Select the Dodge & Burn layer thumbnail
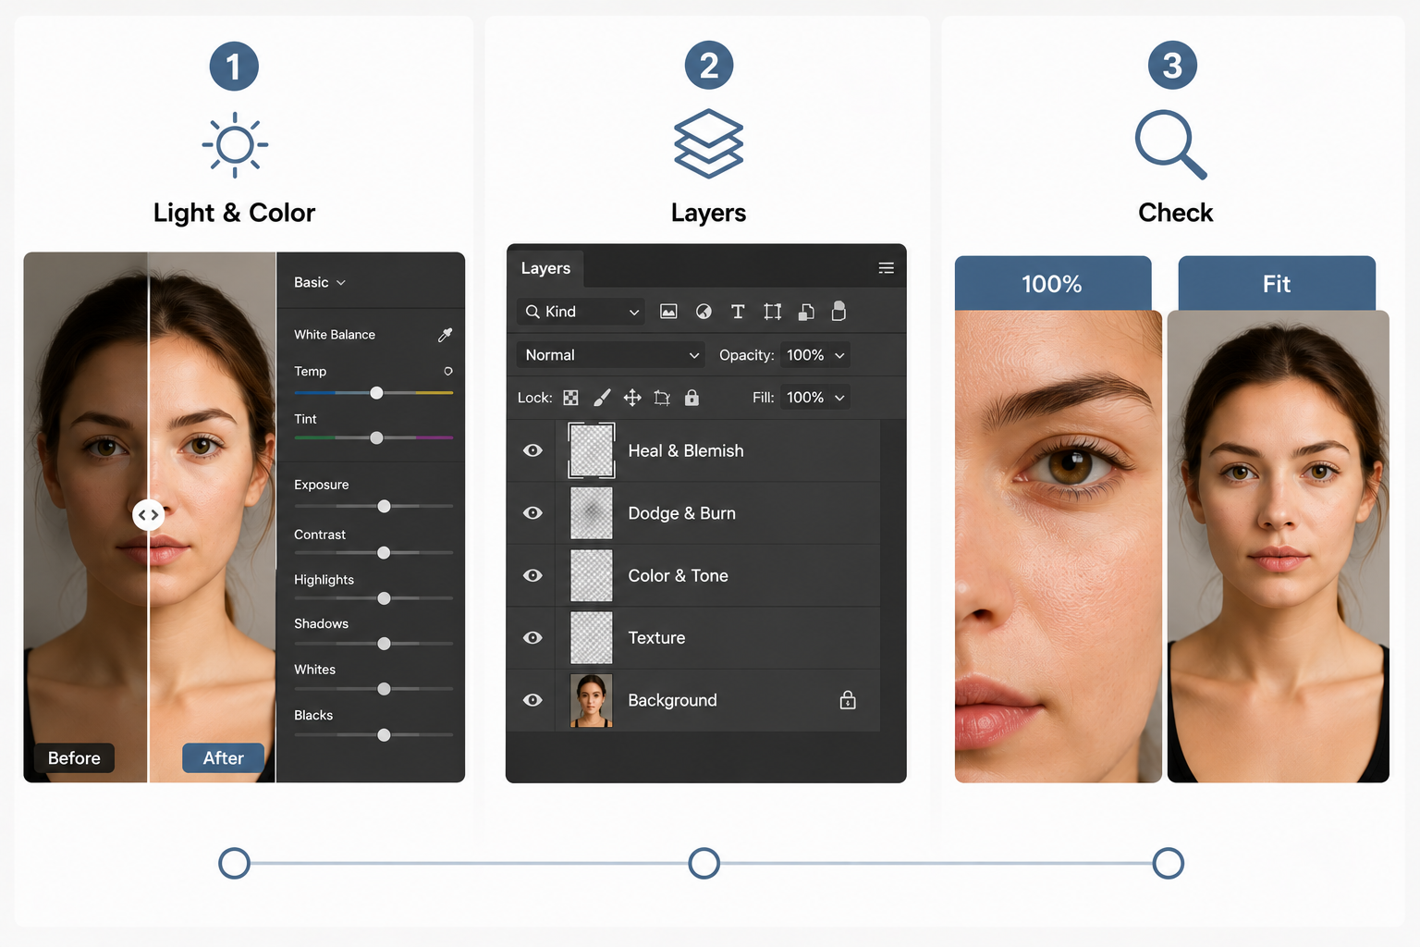Image resolution: width=1420 pixels, height=947 pixels. [592, 513]
